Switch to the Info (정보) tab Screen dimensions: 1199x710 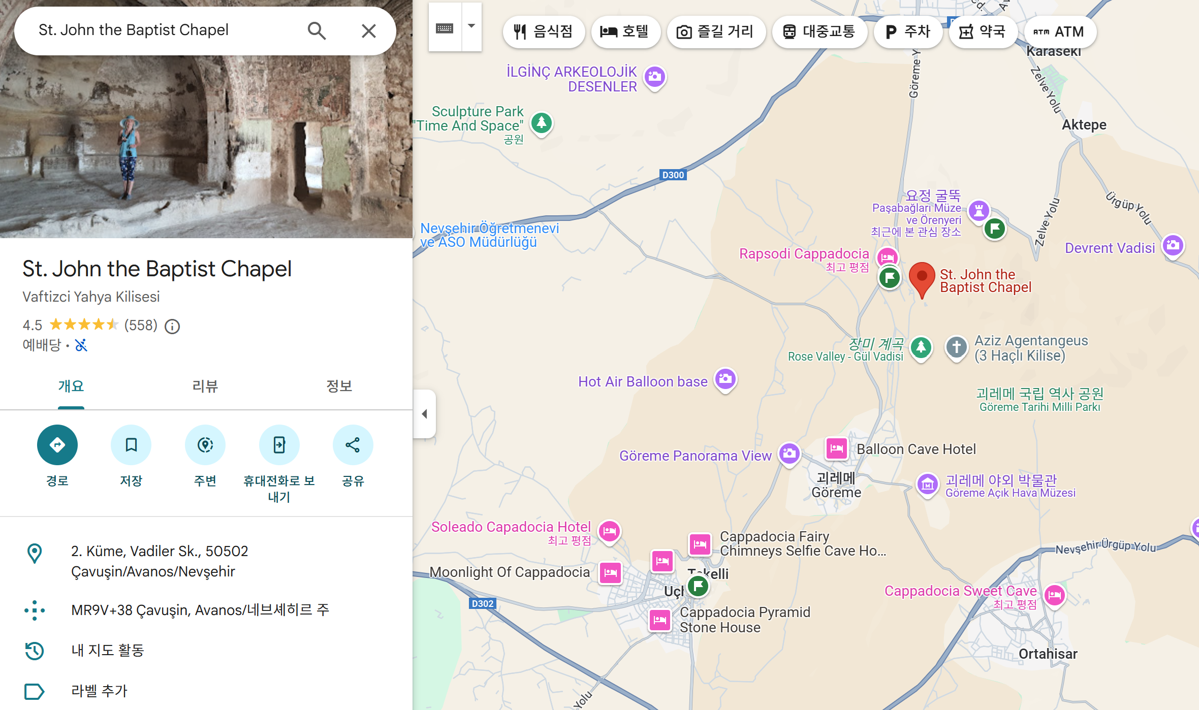point(339,386)
